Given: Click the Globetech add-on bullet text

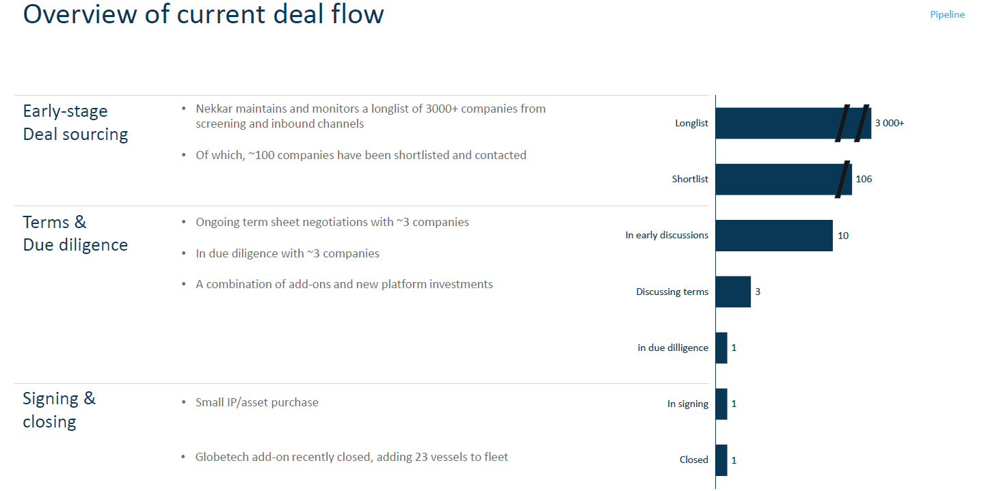Looking at the screenshot, I should tap(351, 457).
